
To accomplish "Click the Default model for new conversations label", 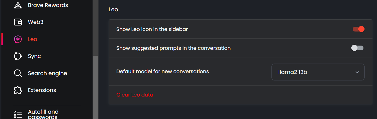I will point(163,71).
